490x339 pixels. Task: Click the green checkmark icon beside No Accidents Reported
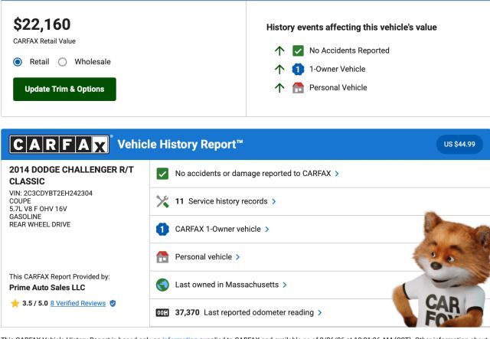pyautogui.click(x=298, y=51)
